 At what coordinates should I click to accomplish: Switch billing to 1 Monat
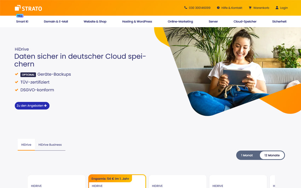pos(247,155)
